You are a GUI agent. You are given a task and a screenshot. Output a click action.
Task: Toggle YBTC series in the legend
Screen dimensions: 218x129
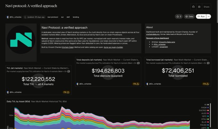tap(205, 116)
